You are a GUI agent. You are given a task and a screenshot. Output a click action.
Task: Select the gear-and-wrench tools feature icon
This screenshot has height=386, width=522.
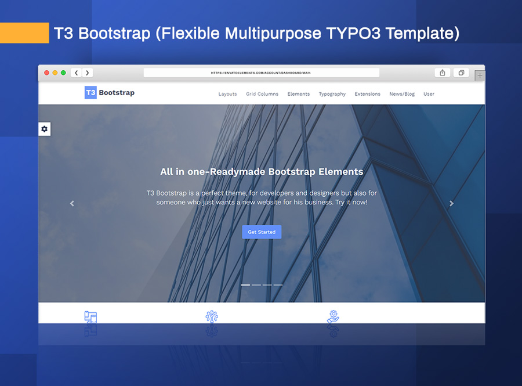212,316
